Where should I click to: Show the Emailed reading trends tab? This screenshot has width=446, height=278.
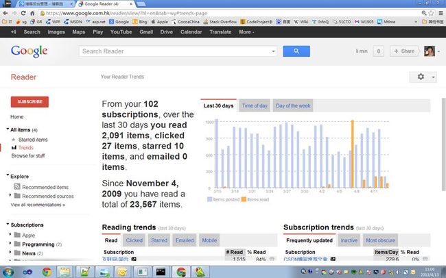(185, 240)
